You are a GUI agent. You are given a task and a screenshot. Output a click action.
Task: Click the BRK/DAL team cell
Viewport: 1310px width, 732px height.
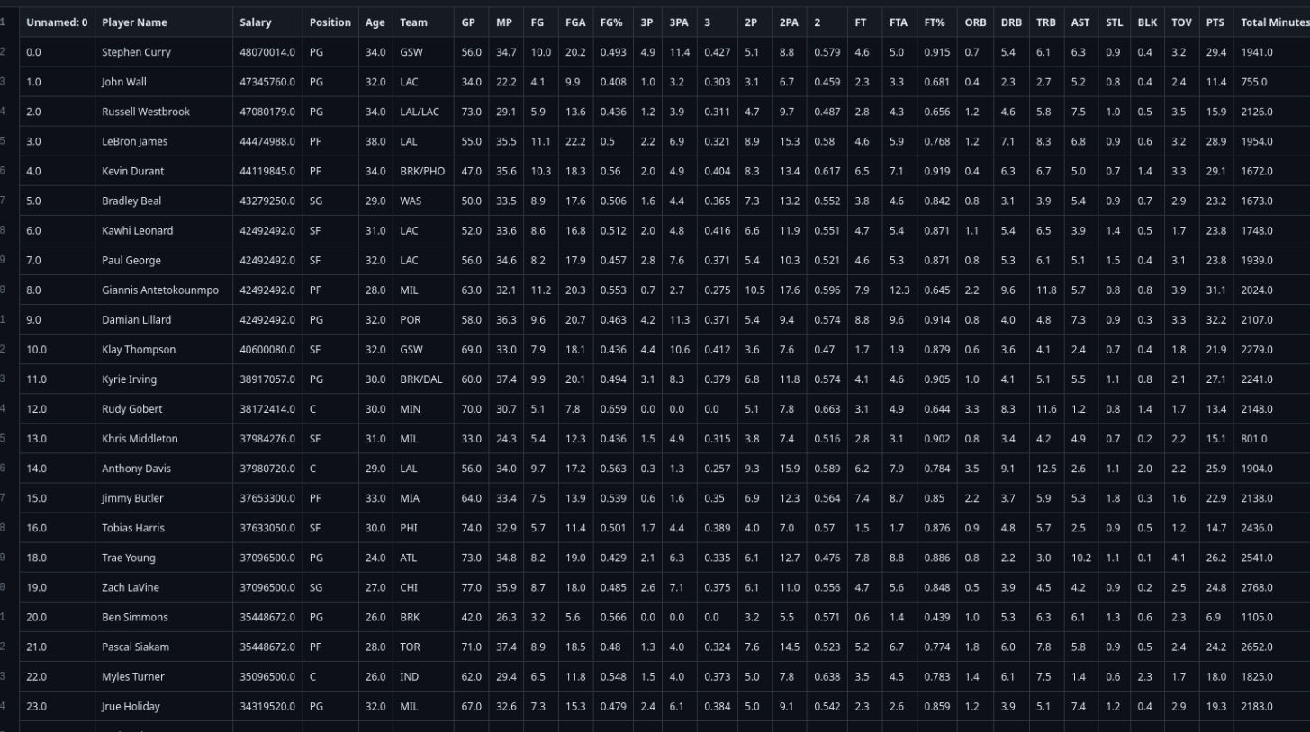pos(423,379)
